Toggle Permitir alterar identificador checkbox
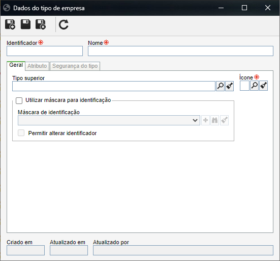Screen dimensions: 280x261 [21, 133]
